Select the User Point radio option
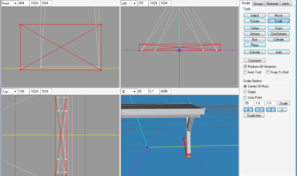297x176 pixels. (245, 98)
